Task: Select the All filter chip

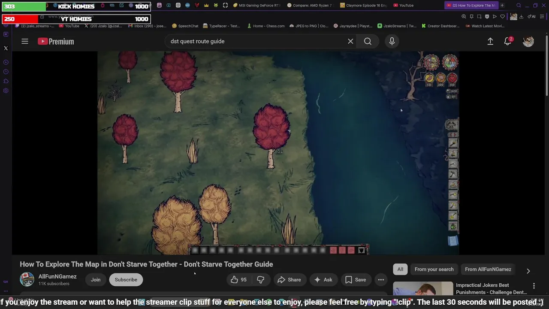Action: pos(400,270)
